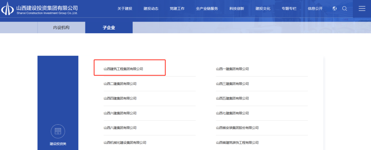Click the Shanxi Construction Investment Group logo
The image size is (371, 150).
click(8, 8)
